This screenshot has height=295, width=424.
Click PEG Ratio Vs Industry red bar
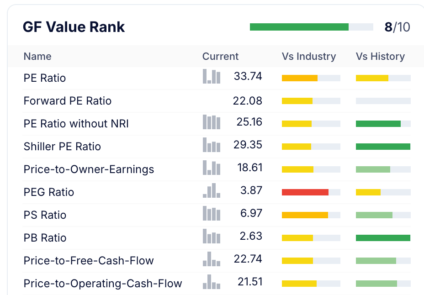click(305, 192)
